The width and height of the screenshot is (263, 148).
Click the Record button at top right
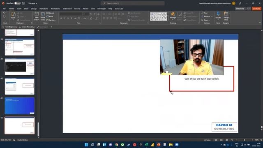(x=240, y=9)
